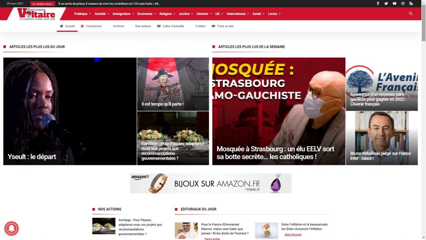
Task: Go to Faire un don page
Action: (x=223, y=26)
